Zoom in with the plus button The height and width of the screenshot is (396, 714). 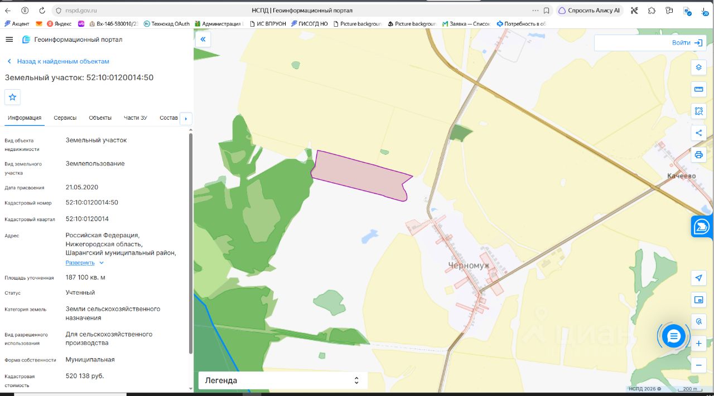(698, 344)
